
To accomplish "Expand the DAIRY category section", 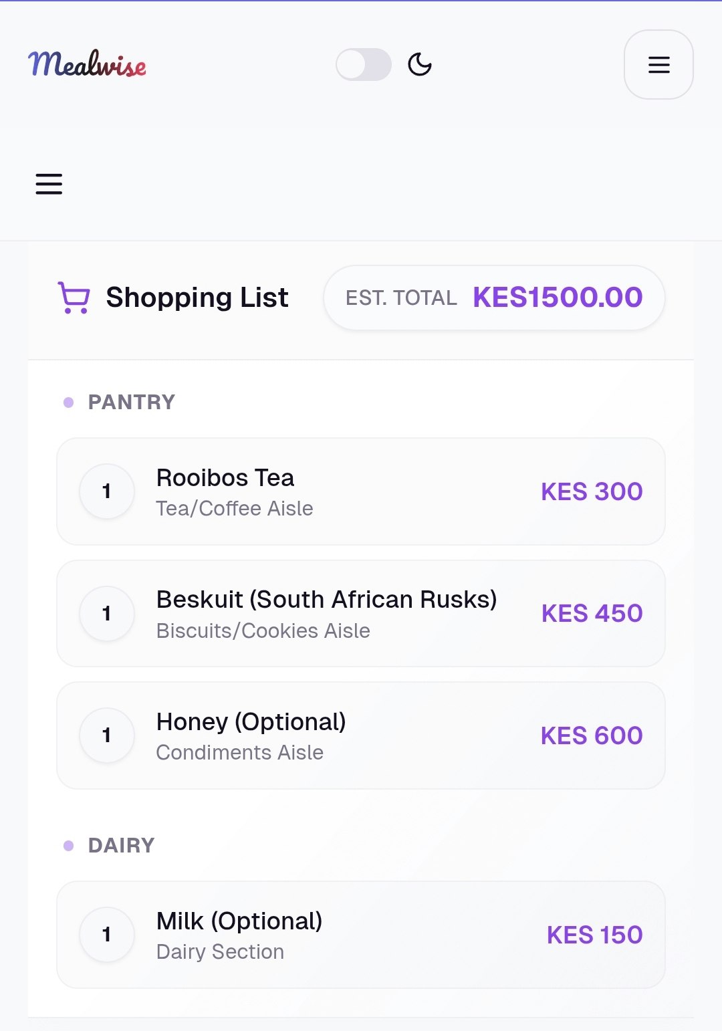I will 122,844.
